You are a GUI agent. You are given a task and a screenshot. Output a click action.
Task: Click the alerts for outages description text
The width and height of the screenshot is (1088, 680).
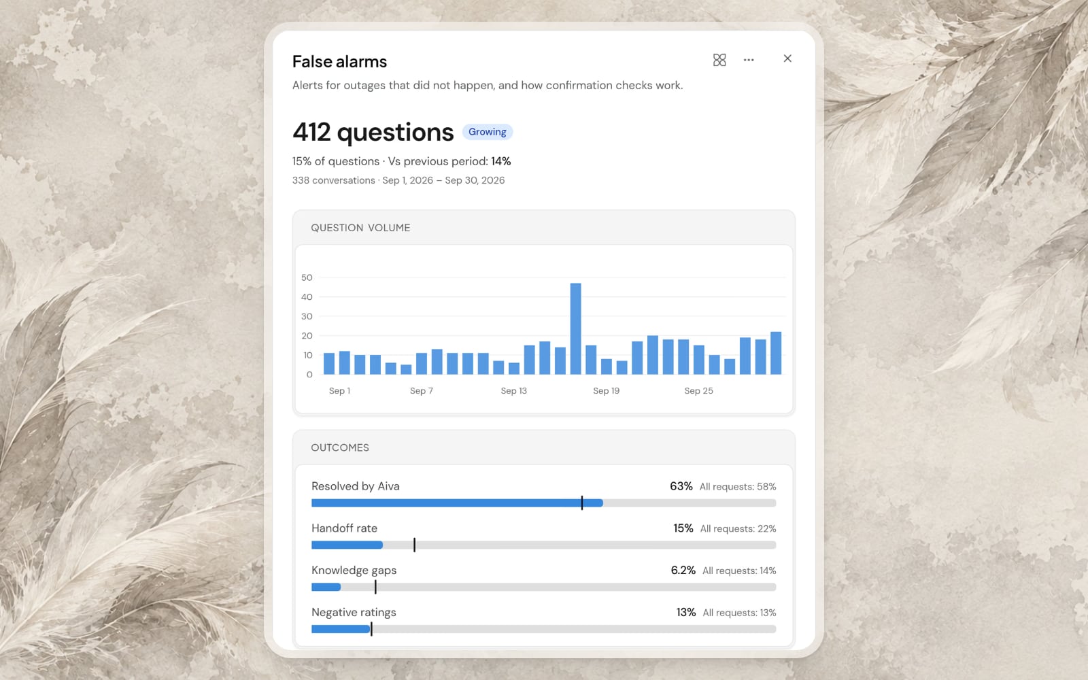(488, 86)
